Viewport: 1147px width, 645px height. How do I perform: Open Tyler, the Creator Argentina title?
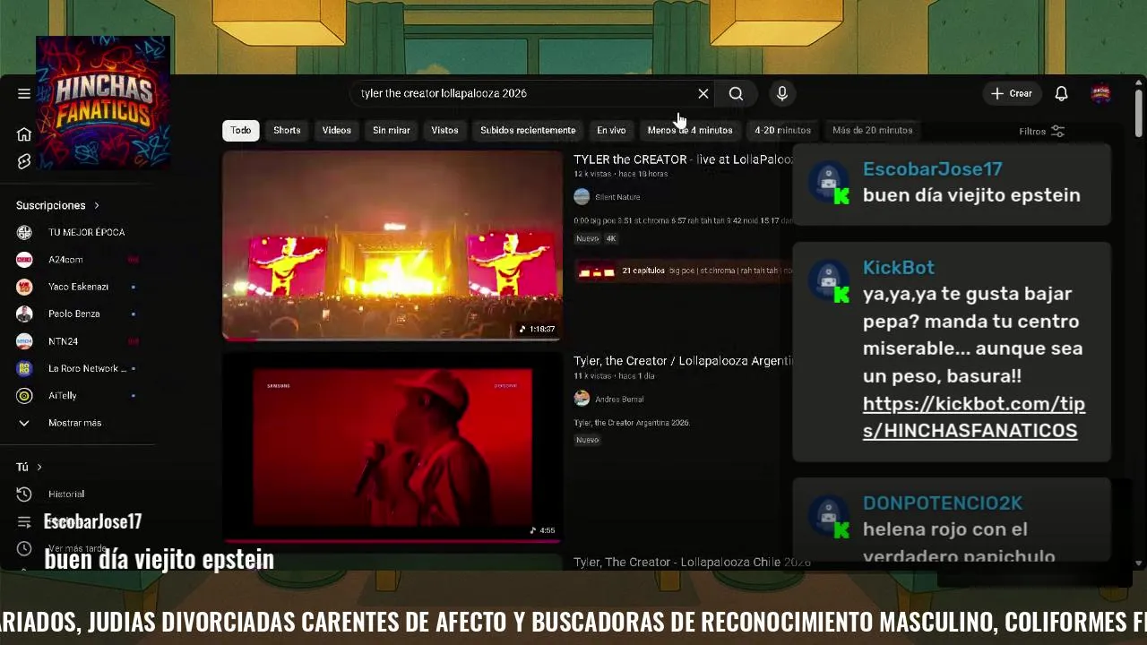point(683,361)
